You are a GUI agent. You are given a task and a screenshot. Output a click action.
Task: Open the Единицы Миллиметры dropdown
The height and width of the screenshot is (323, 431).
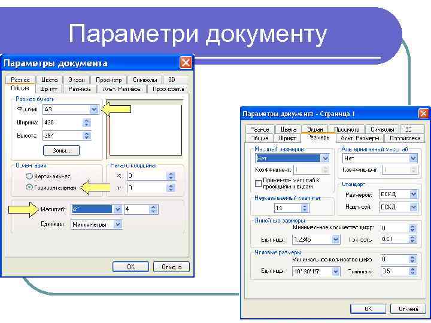pos(118,224)
